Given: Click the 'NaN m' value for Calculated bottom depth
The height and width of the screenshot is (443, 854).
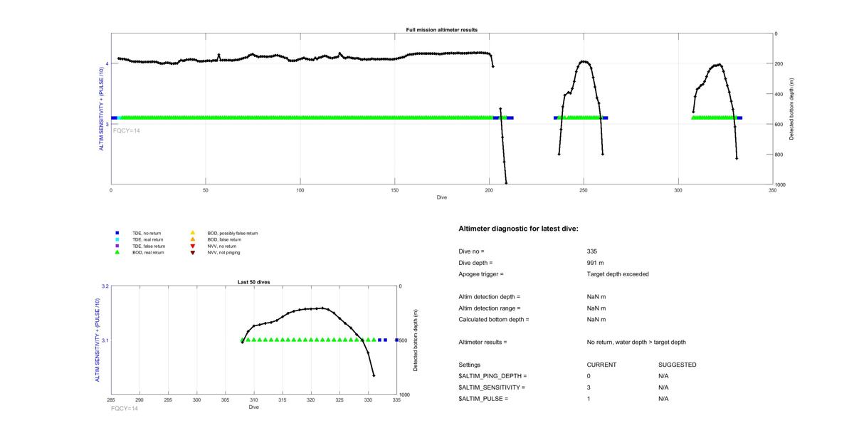Looking at the screenshot, I should [596, 319].
